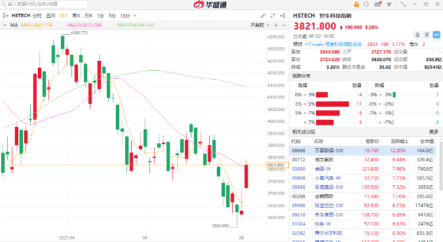Open stock code 09618 link

pos(298,215)
